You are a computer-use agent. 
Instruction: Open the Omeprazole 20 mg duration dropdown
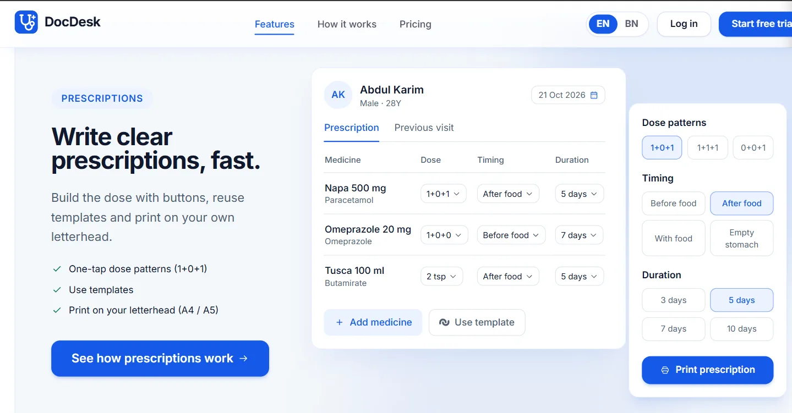point(579,235)
